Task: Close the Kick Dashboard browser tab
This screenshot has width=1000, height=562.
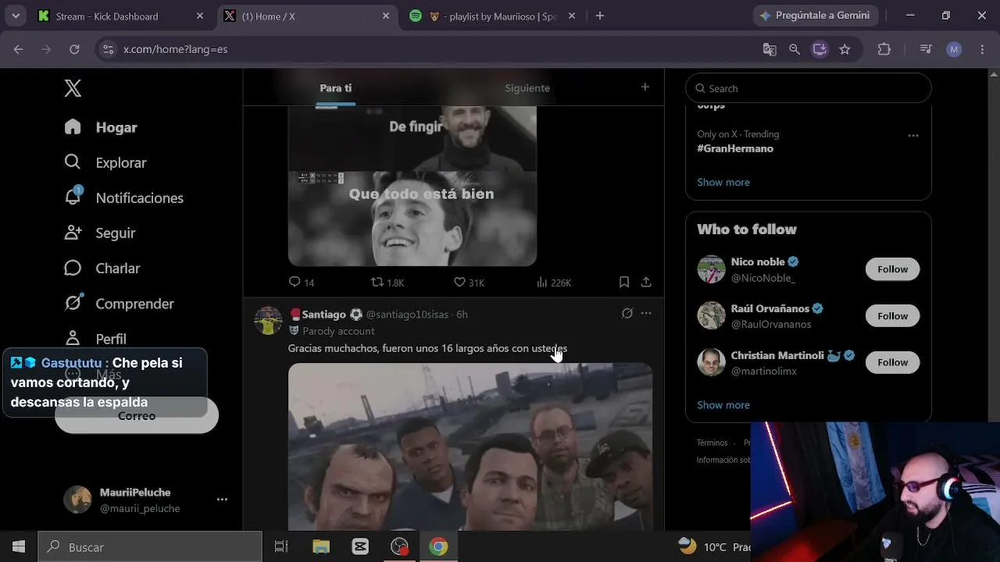Action: click(200, 16)
